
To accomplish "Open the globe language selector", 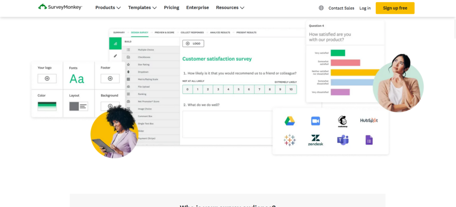I will (321, 8).
